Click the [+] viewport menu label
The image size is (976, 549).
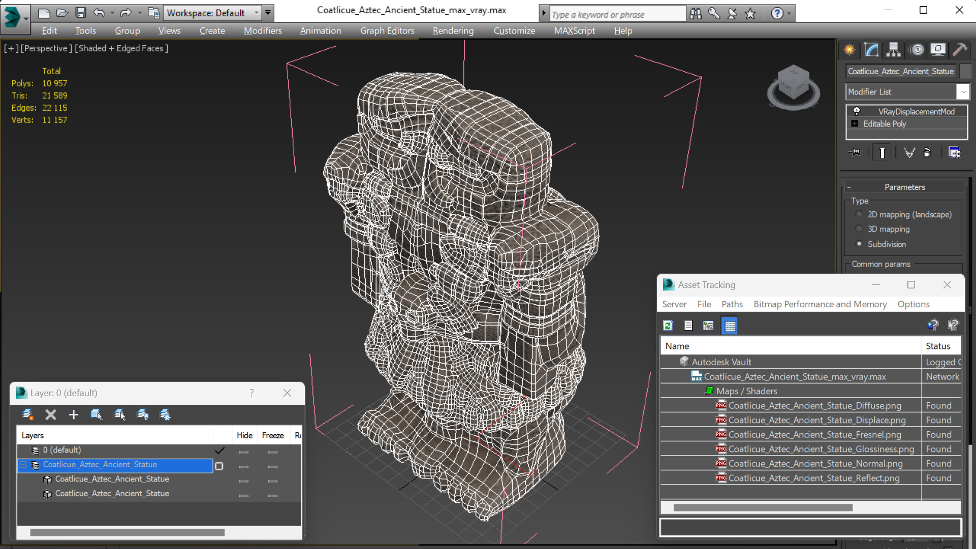[x=11, y=48]
